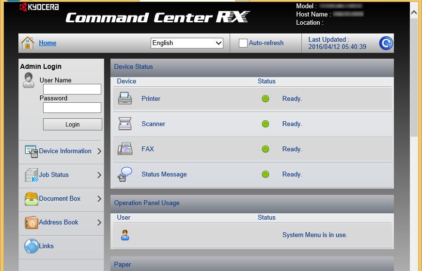This screenshot has width=422, height=271.
Task: Click the FAX device label
Action: [x=148, y=149]
